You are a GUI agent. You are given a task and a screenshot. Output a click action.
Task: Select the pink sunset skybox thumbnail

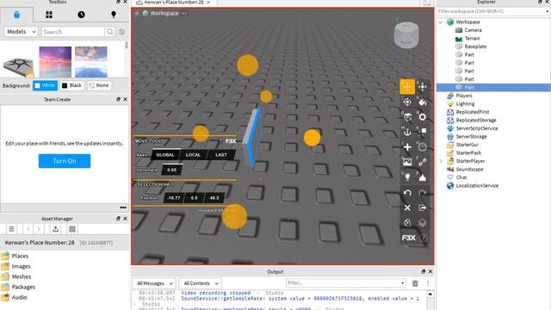[55, 62]
